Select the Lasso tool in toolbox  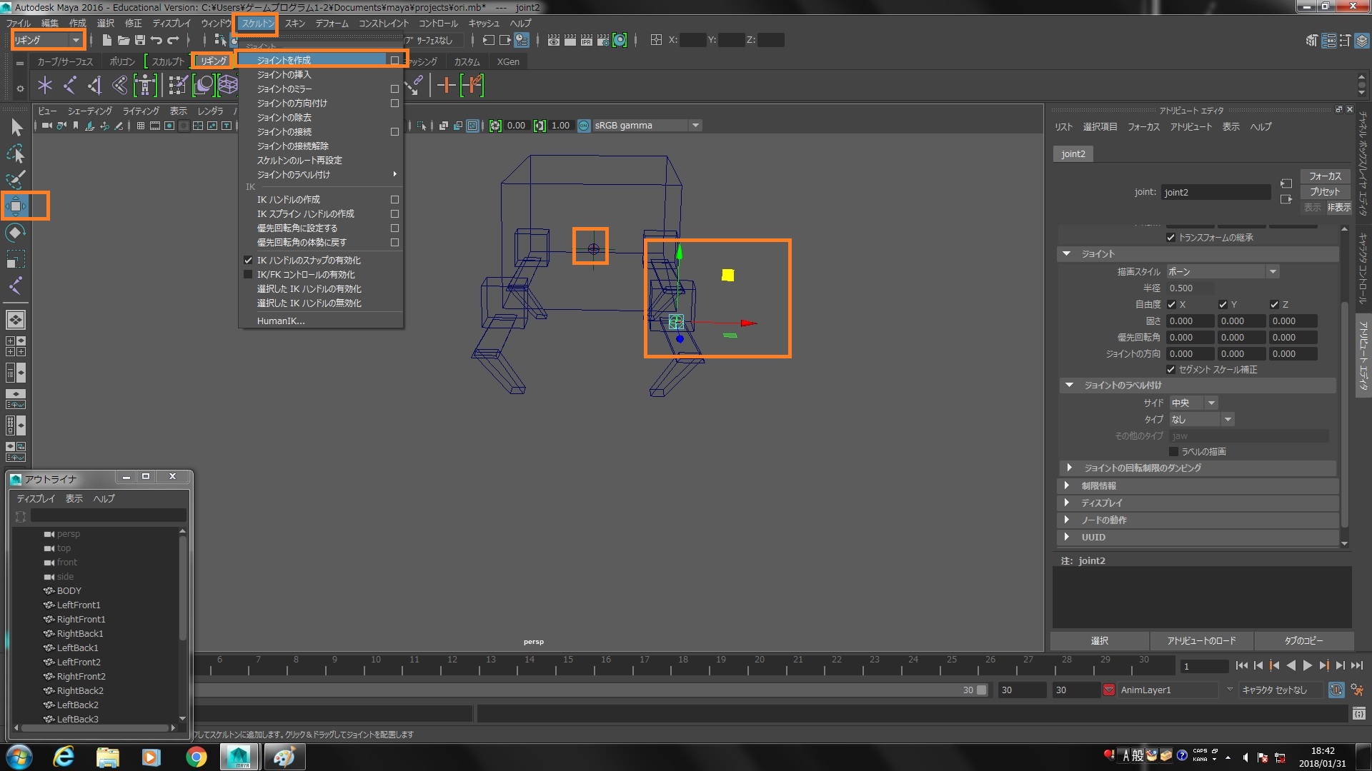(x=16, y=153)
